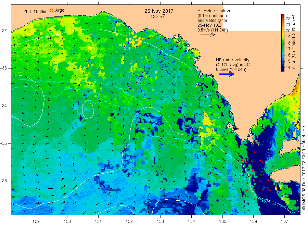Click the '136' longitude axis label
The width and height of the screenshot is (308, 226).
pyautogui.click(x=253, y=222)
